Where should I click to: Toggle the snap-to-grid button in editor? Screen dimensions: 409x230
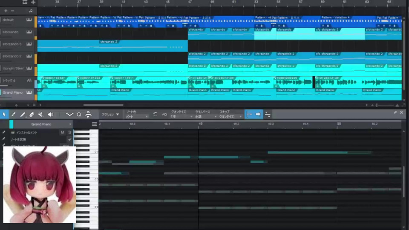click(x=249, y=114)
